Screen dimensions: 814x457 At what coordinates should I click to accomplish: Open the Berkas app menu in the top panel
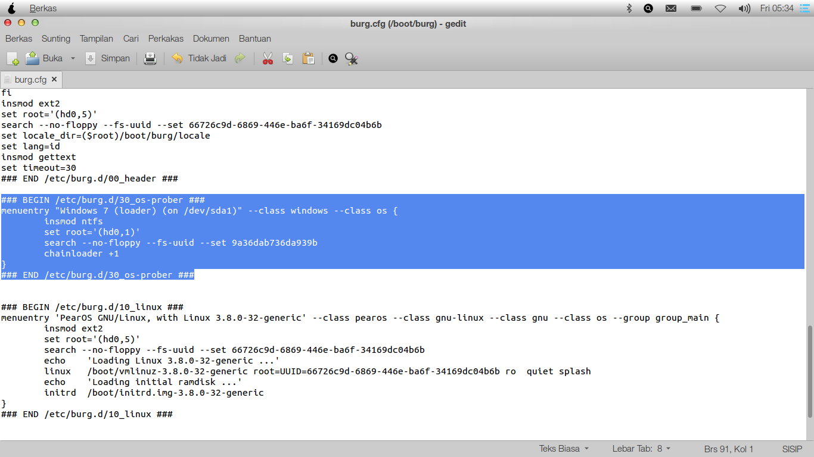(44, 8)
